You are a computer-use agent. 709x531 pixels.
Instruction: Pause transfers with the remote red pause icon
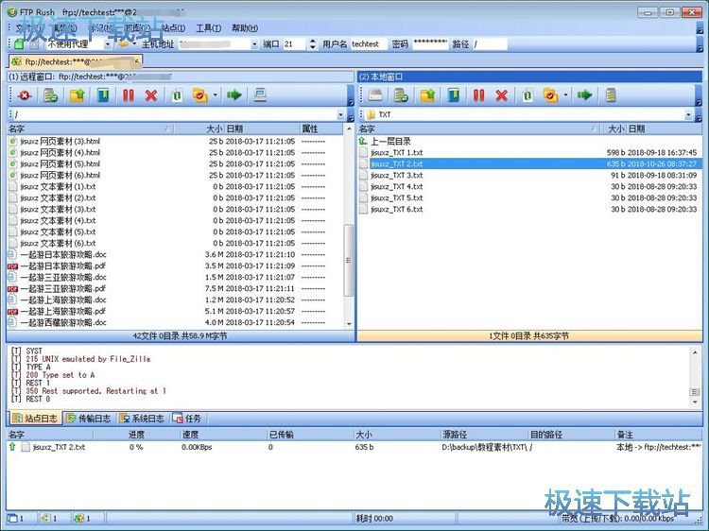(x=129, y=95)
